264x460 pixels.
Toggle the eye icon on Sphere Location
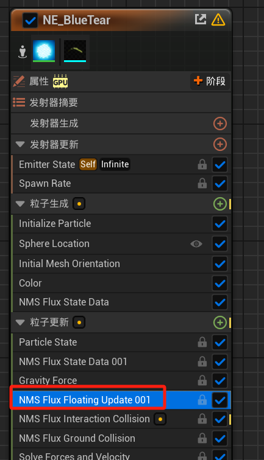coord(196,244)
